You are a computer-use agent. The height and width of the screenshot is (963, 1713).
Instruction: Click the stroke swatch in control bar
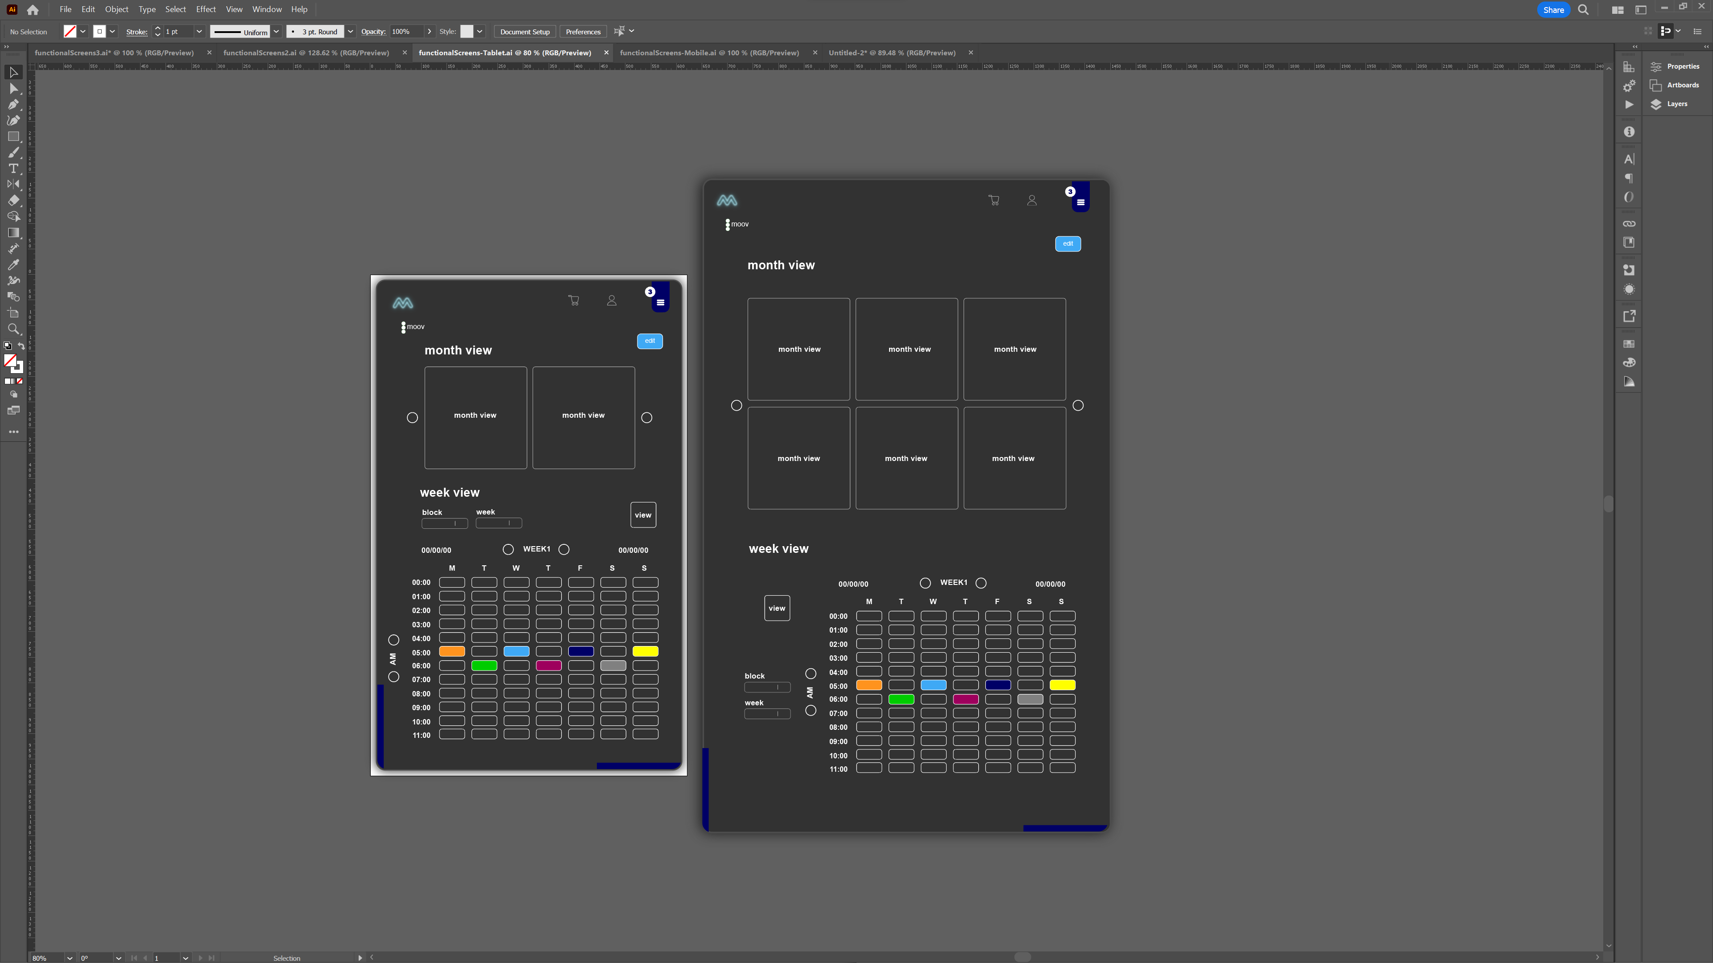[x=100, y=31]
